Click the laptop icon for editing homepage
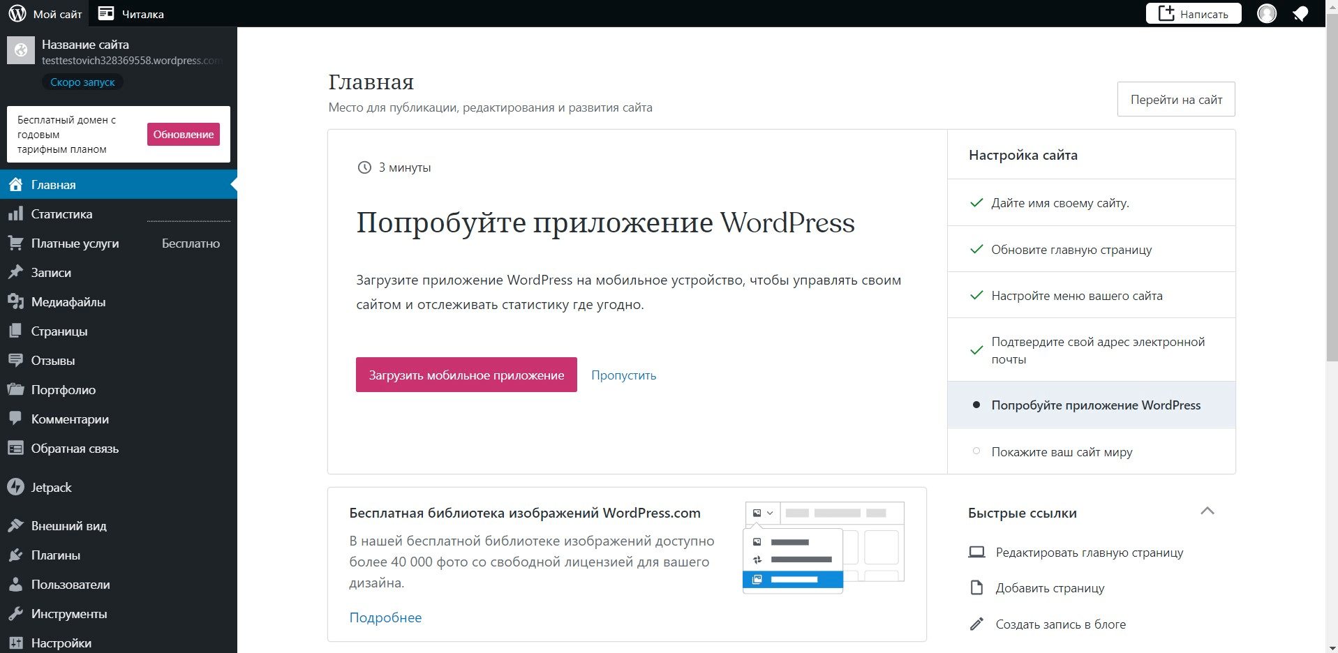The width and height of the screenshot is (1338, 653). pyautogui.click(x=976, y=553)
